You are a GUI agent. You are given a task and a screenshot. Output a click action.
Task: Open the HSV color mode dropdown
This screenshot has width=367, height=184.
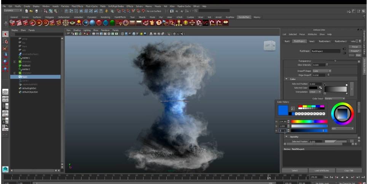[x=342, y=129]
